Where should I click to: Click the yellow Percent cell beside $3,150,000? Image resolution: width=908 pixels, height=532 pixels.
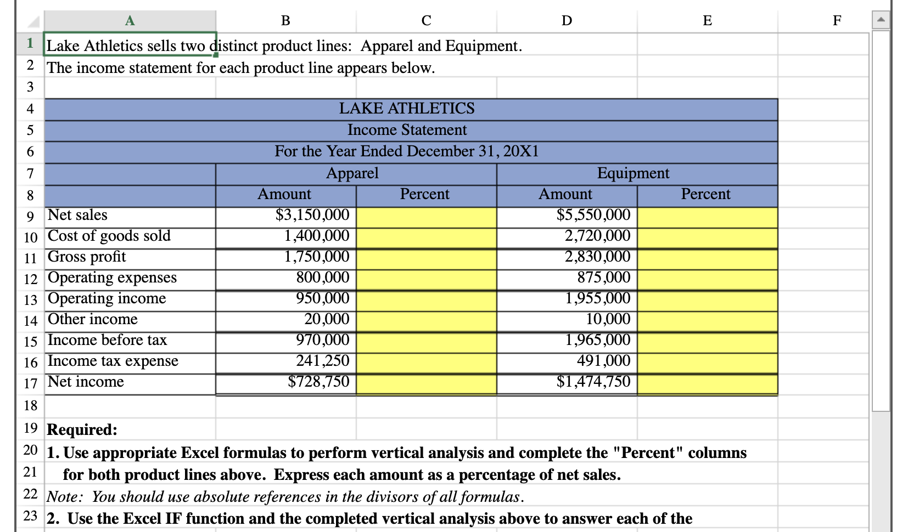[x=426, y=215]
